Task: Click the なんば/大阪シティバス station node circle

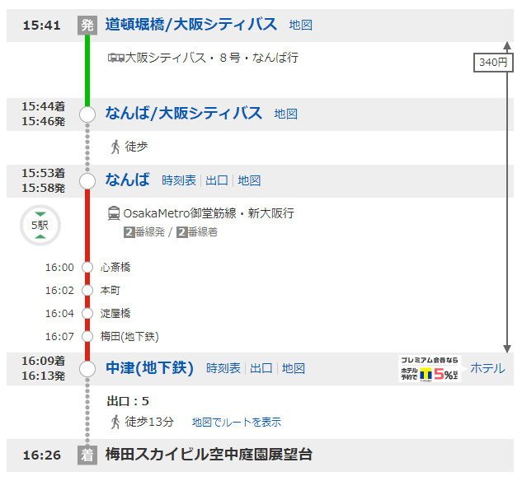Action: 87,114
